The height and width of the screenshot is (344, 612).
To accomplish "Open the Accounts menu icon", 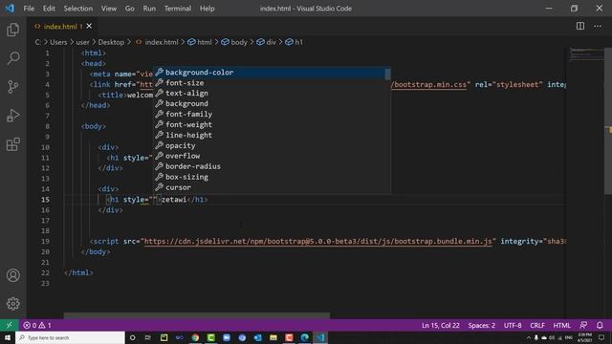I will pos(12,275).
